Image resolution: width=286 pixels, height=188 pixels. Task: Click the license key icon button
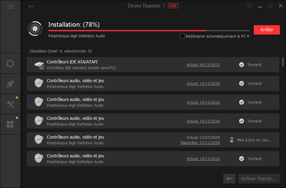[x=229, y=179]
